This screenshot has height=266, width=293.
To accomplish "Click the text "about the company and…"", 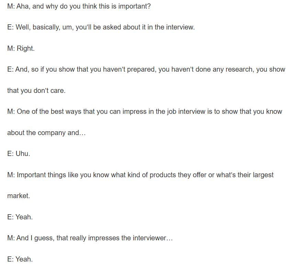I will (x=46, y=133).
